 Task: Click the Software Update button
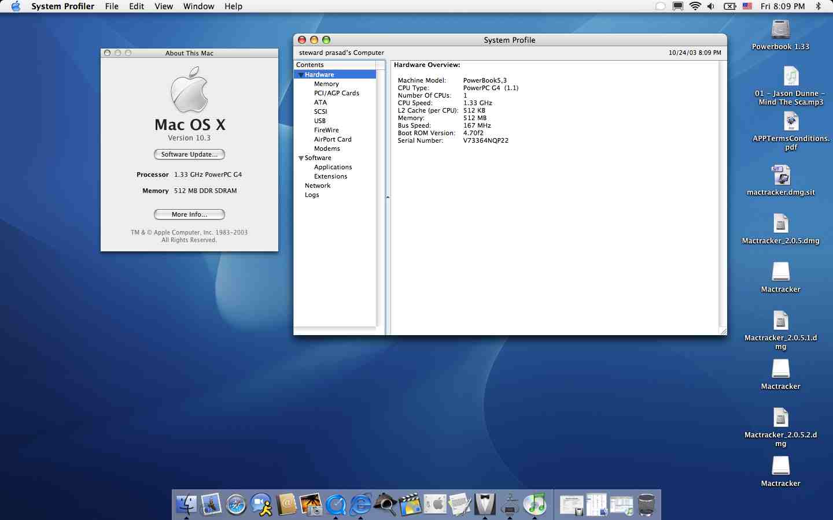pos(189,154)
